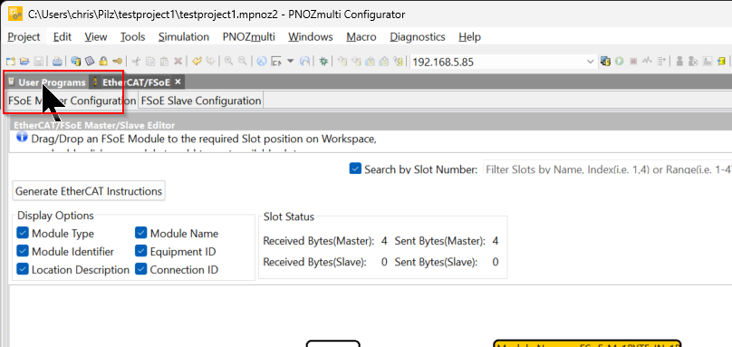The width and height of the screenshot is (732, 347).
Task: Close the EtherCAT/FSoE tab
Action: 178,82
